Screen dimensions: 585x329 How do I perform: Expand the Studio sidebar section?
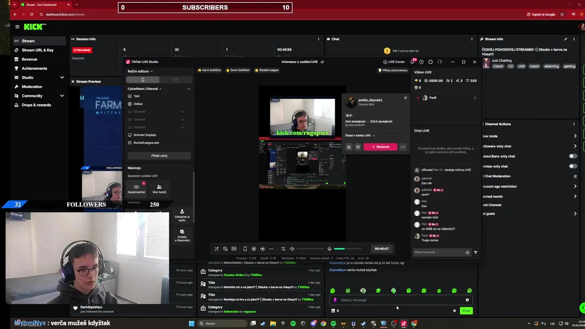(x=62, y=78)
